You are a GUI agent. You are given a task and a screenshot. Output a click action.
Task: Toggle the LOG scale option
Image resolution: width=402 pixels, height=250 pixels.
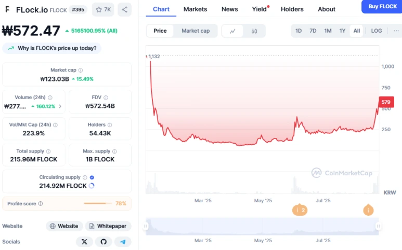click(x=377, y=31)
